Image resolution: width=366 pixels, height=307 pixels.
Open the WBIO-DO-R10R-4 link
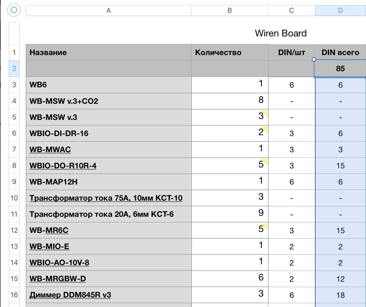coord(63,166)
